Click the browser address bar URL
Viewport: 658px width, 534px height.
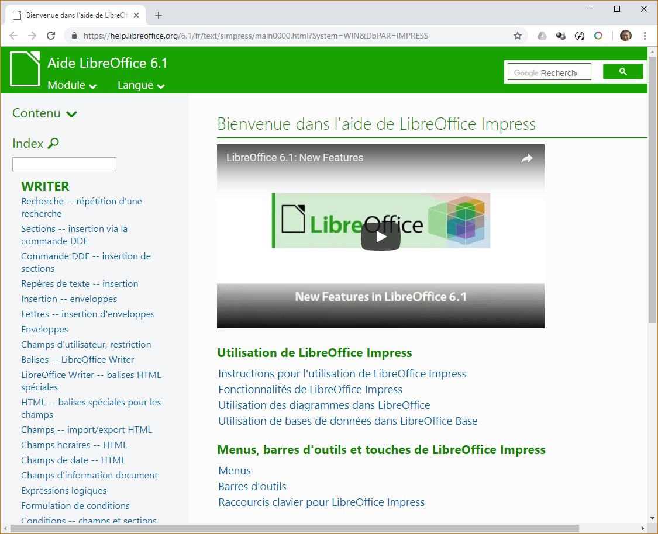tap(256, 36)
